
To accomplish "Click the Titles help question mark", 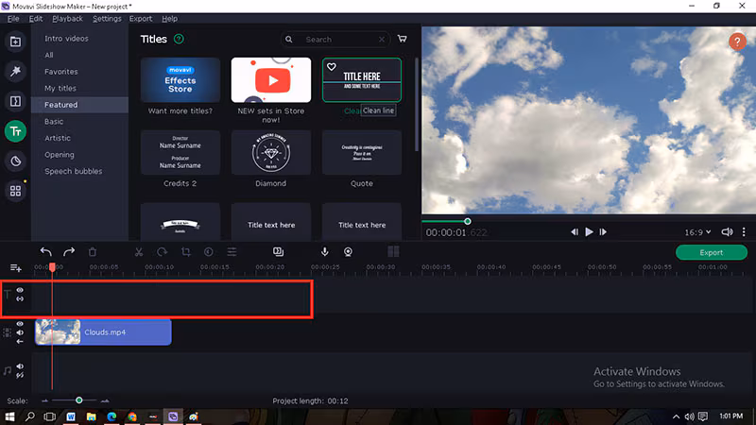I will 179,39.
